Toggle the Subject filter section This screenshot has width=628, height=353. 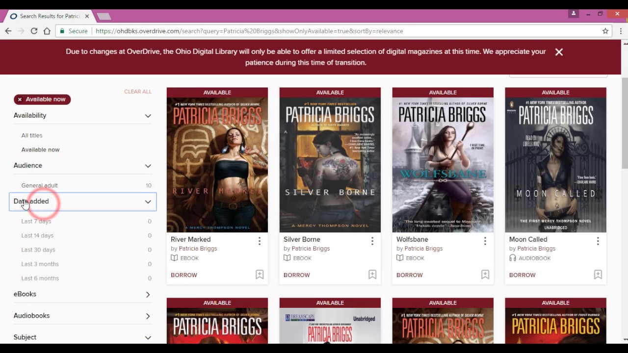pos(82,337)
